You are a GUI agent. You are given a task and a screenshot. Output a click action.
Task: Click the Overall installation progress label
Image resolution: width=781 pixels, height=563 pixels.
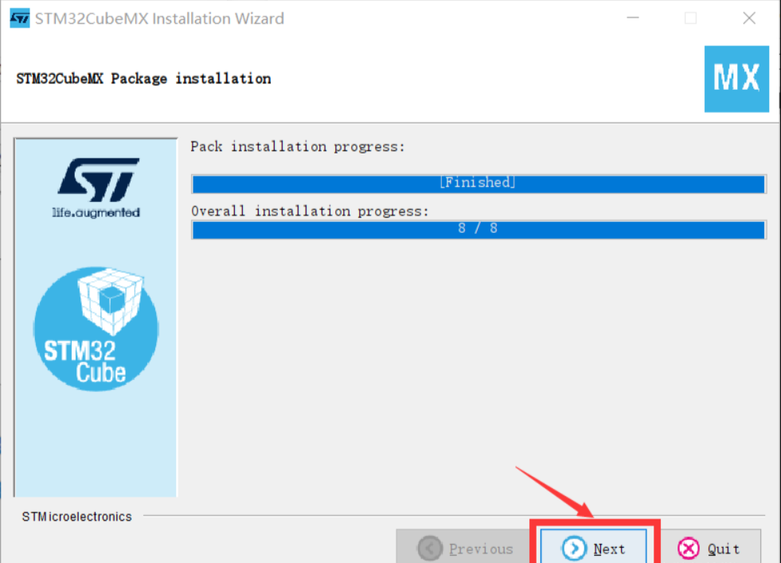pyautogui.click(x=310, y=212)
